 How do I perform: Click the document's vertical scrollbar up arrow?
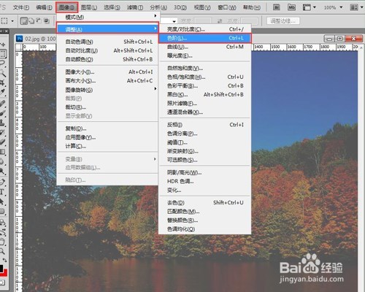coord(362,47)
